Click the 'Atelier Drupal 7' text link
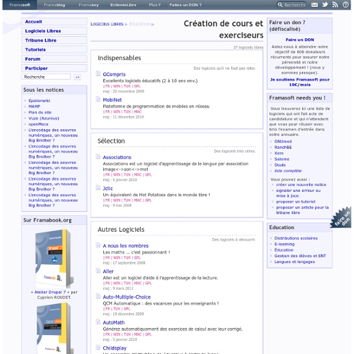Viewport: 354px width, 354px height. pos(50,292)
